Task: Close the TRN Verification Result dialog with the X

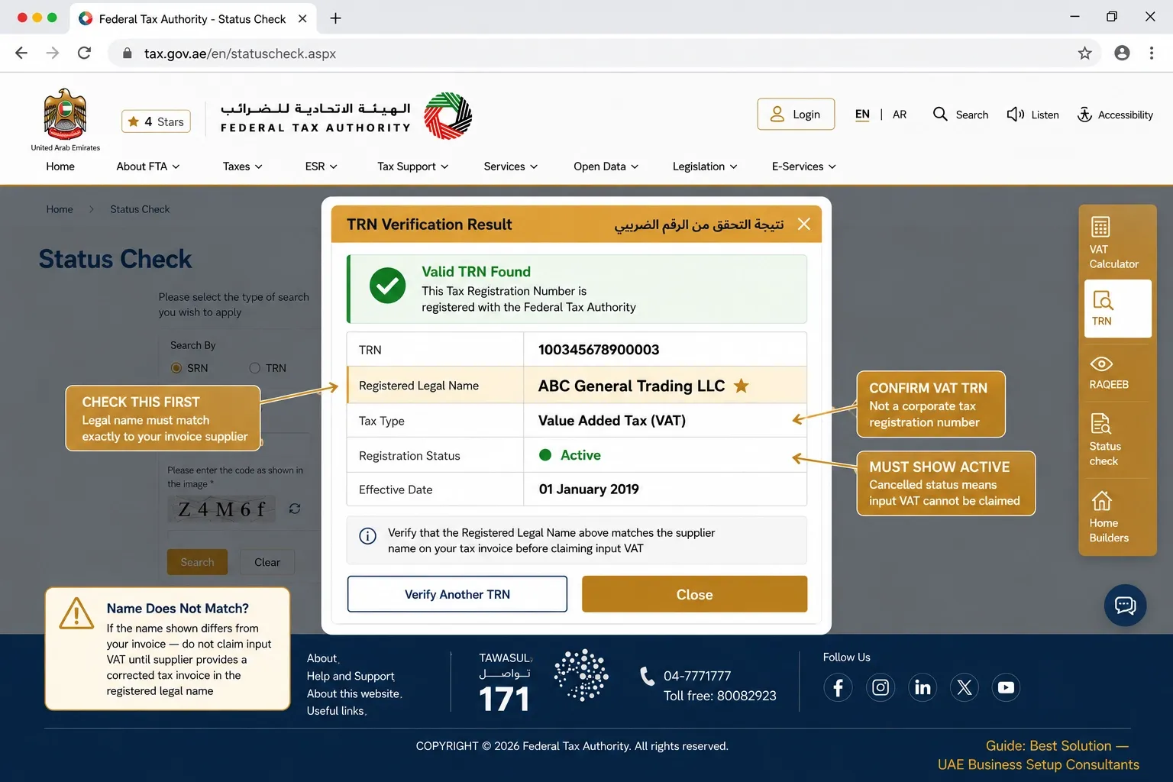Action: [x=803, y=224]
